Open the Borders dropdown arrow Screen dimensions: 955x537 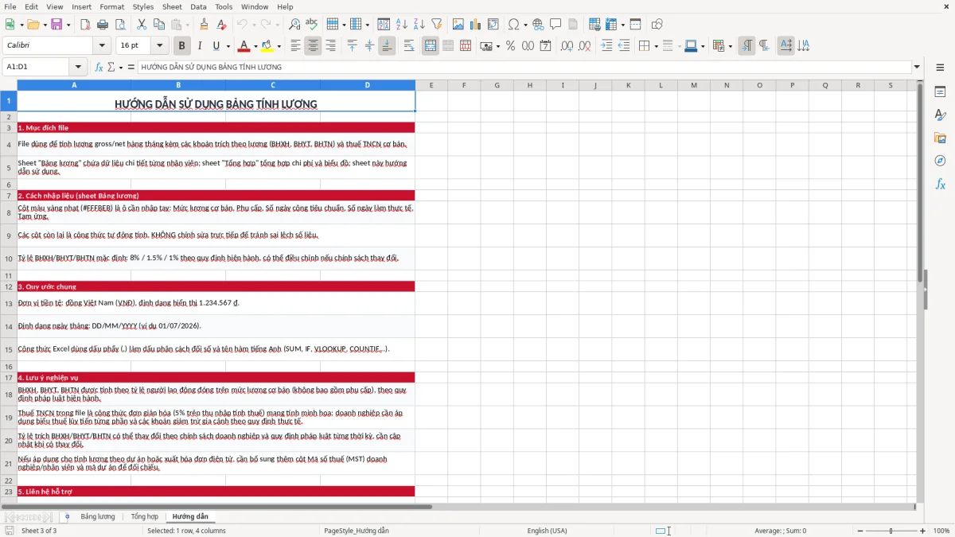[657, 46]
